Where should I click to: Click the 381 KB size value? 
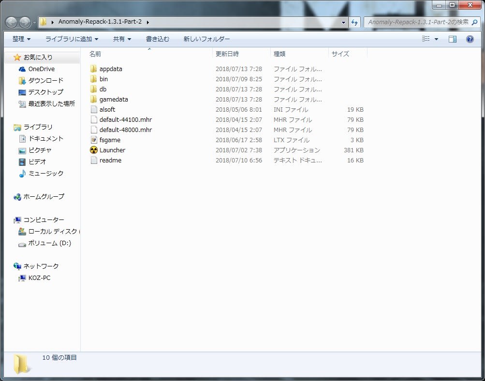click(353, 150)
